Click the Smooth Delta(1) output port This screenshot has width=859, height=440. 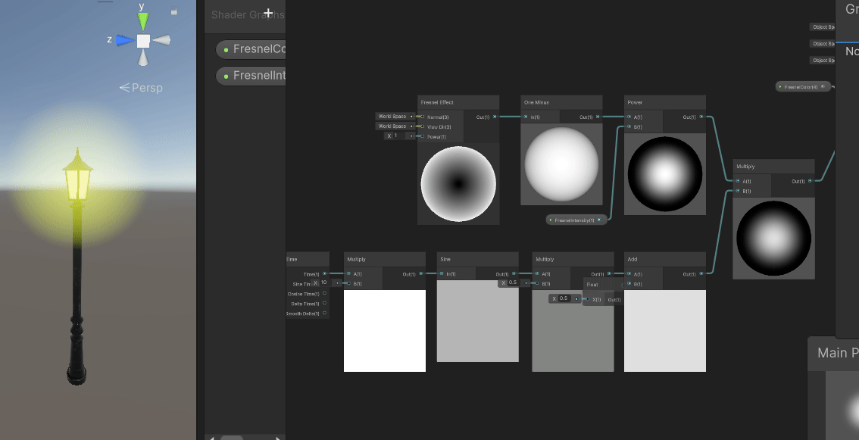tap(324, 314)
